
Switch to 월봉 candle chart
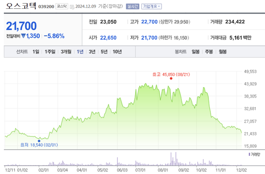223,52
